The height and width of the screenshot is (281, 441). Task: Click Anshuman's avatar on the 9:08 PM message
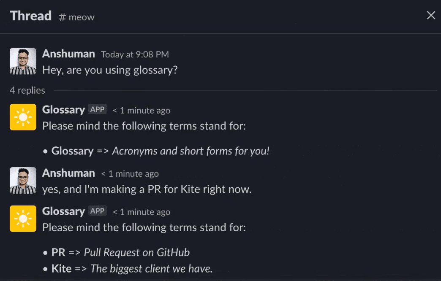[23, 61]
